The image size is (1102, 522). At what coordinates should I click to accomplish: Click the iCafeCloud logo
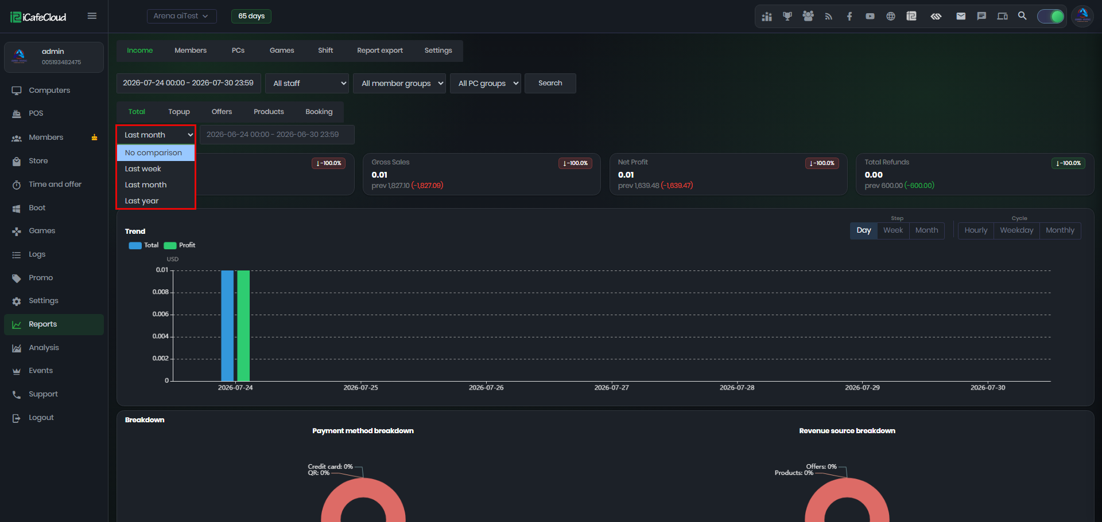[x=38, y=17]
